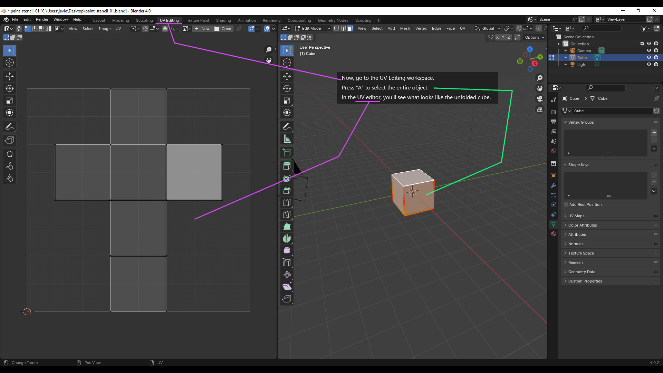The image size is (663, 373).
Task: Switch to Shading workspace
Action: click(223, 20)
